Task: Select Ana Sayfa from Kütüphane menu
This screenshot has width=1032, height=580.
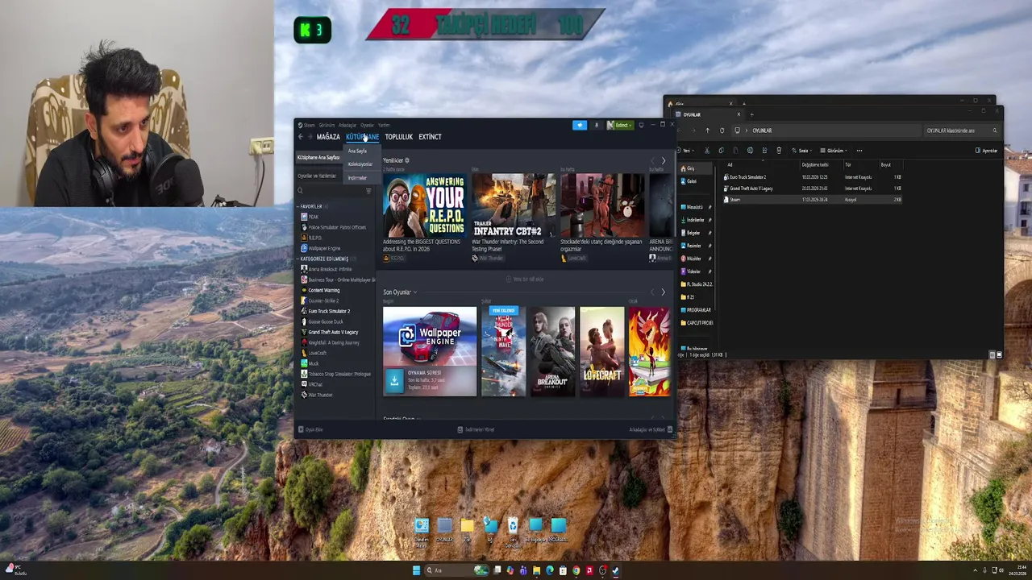Action: 357,151
